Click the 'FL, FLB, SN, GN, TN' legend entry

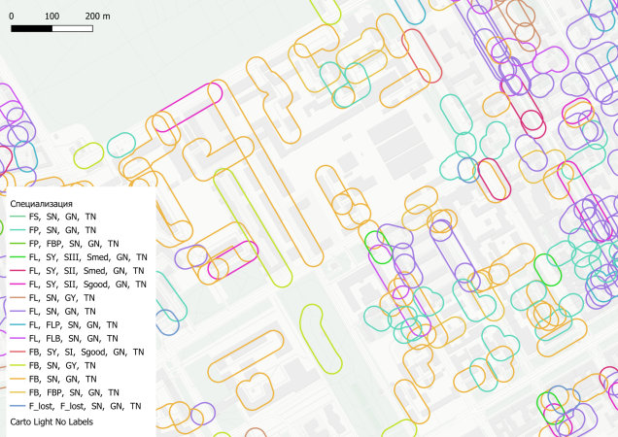coord(74,338)
